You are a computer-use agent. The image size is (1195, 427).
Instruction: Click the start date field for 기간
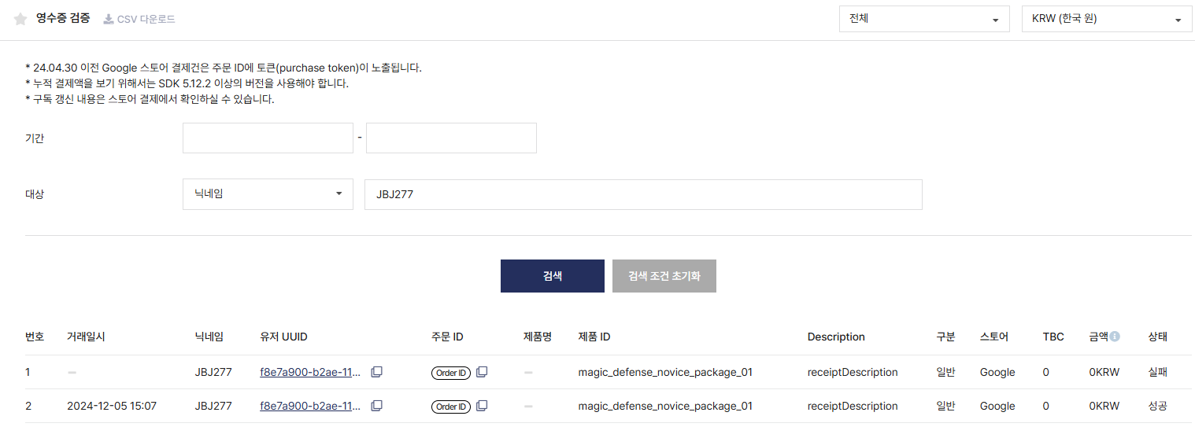click(x=268, y=138)
